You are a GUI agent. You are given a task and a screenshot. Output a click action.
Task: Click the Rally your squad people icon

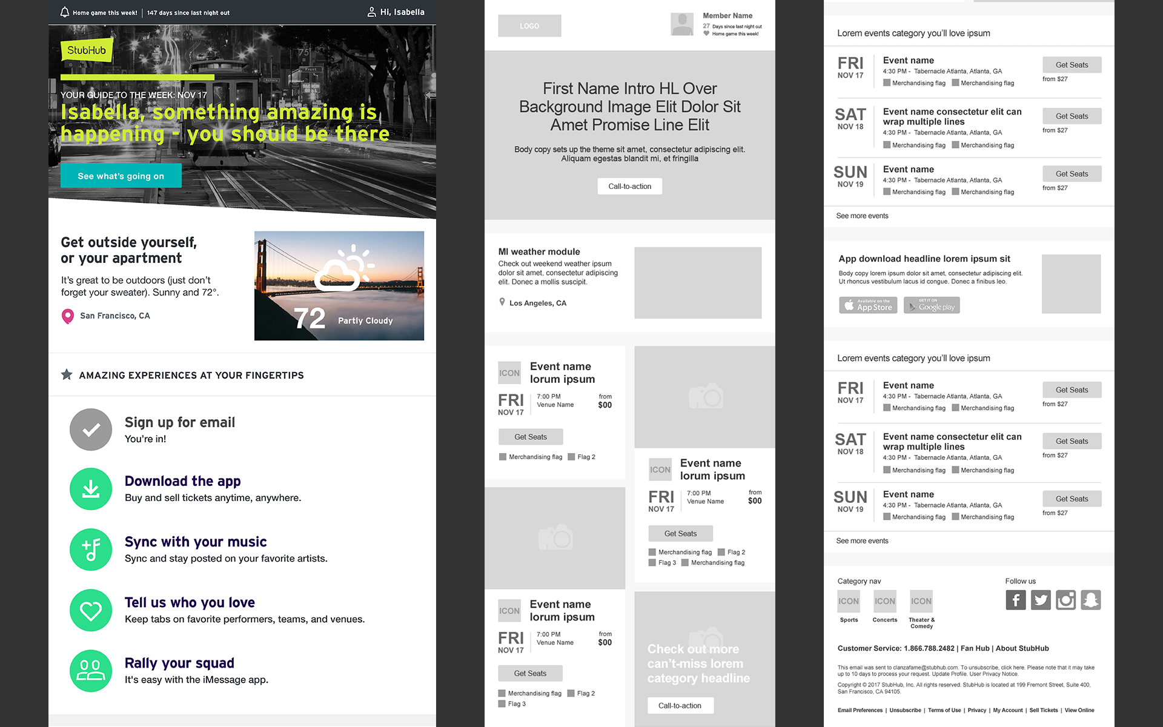91,671
